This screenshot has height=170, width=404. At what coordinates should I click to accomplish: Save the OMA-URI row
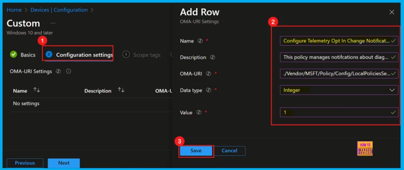point(196,151)
